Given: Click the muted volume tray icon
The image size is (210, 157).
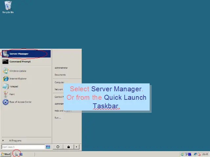Looking at the screenshot, I should tap(199, 154).
